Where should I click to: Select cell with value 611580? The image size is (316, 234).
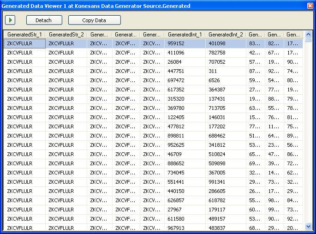(x=185, y=219)
